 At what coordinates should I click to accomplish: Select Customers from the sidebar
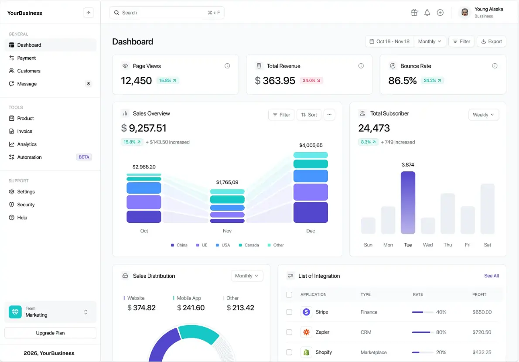tap(29, 71)
